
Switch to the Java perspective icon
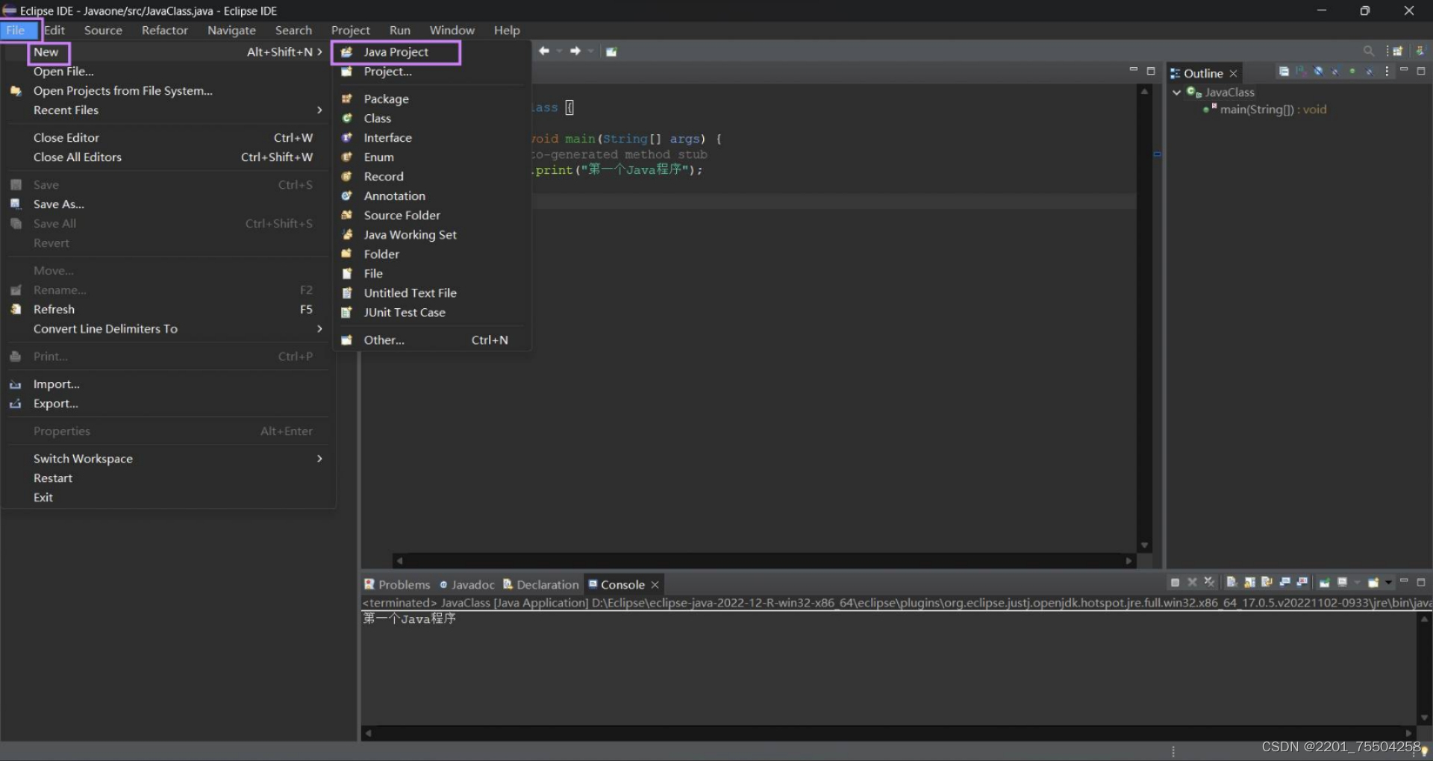[1420, 51]
